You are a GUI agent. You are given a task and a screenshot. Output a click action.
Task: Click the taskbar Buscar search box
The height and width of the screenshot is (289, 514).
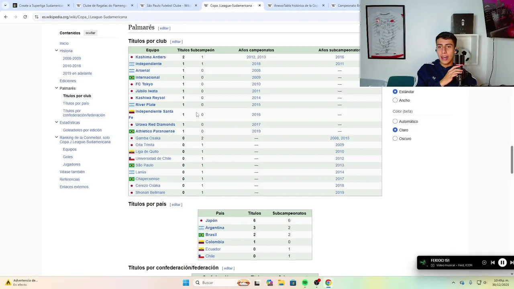[x=222, y=283]
